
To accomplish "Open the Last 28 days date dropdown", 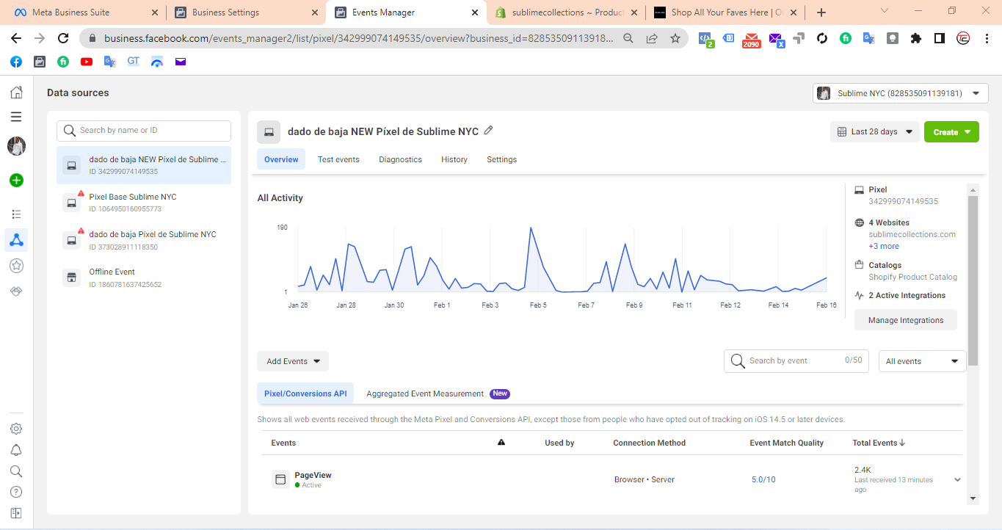I will coord(874,132).
